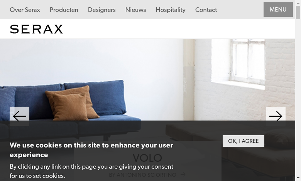Accept cookies with OK, I AGREE
This screenshot has width=301, height=181.
pos(243,141)
